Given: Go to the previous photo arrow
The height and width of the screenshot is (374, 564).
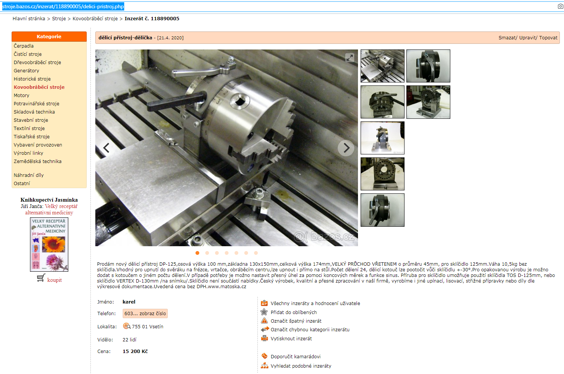Looking at the screenshot, I should pos(107,148).
